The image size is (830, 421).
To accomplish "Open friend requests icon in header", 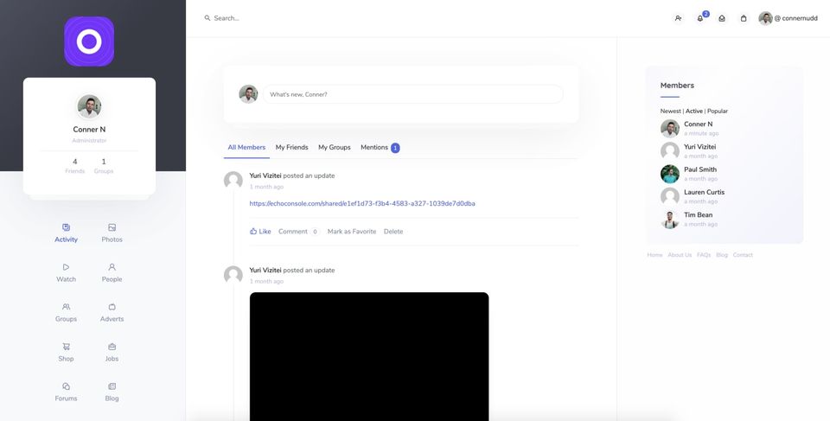I will (678, 18).
